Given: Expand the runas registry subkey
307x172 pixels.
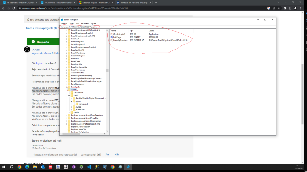Looking at the screenshot, I should pyautogui.click(x=72, y=107).
